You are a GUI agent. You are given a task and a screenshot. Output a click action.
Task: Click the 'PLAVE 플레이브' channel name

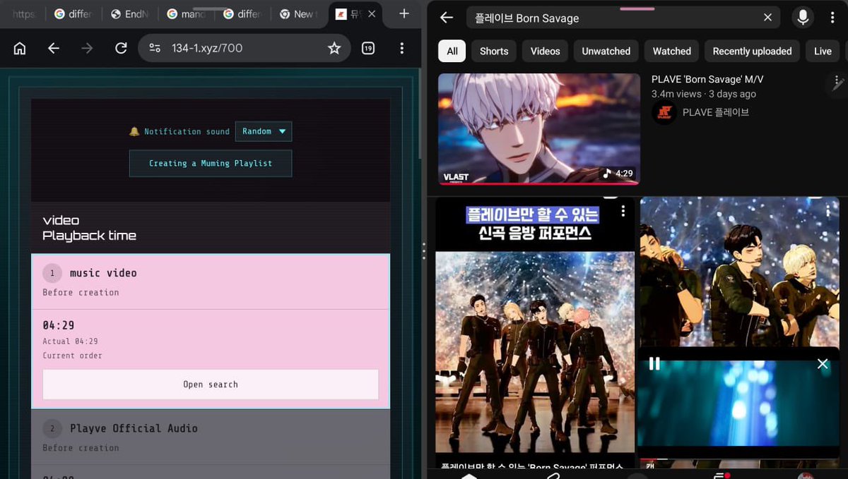716,112
